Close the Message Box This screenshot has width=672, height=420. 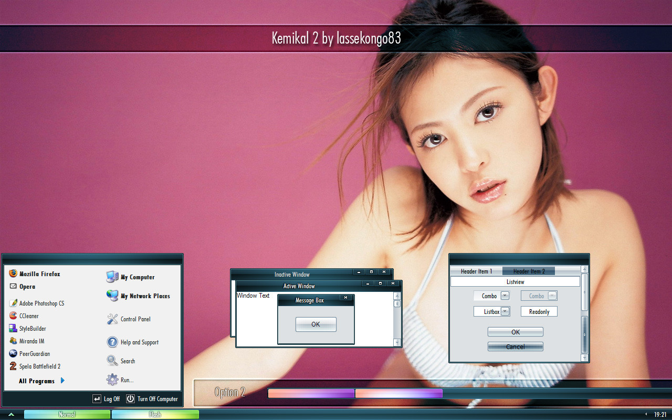345,298
